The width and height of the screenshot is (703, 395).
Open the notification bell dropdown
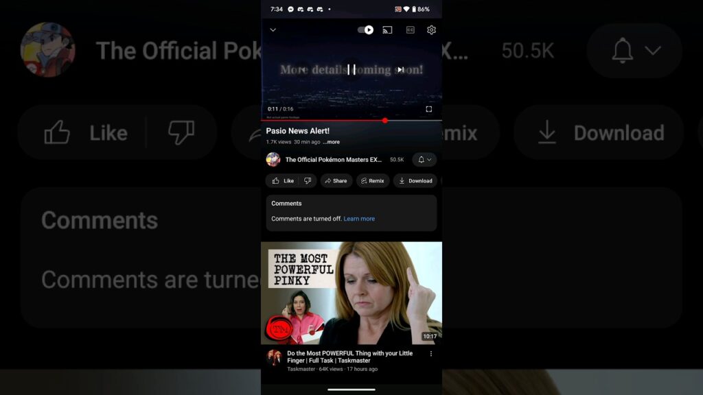point(424,160)
